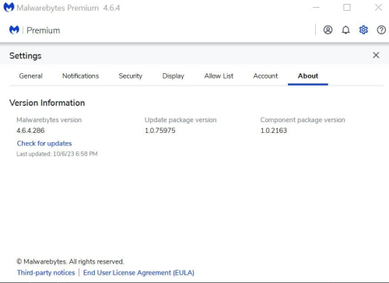Image resolution: width=389 pixels, height=283 pixels.
Task: Select the About tab
Action: point(308,76)
